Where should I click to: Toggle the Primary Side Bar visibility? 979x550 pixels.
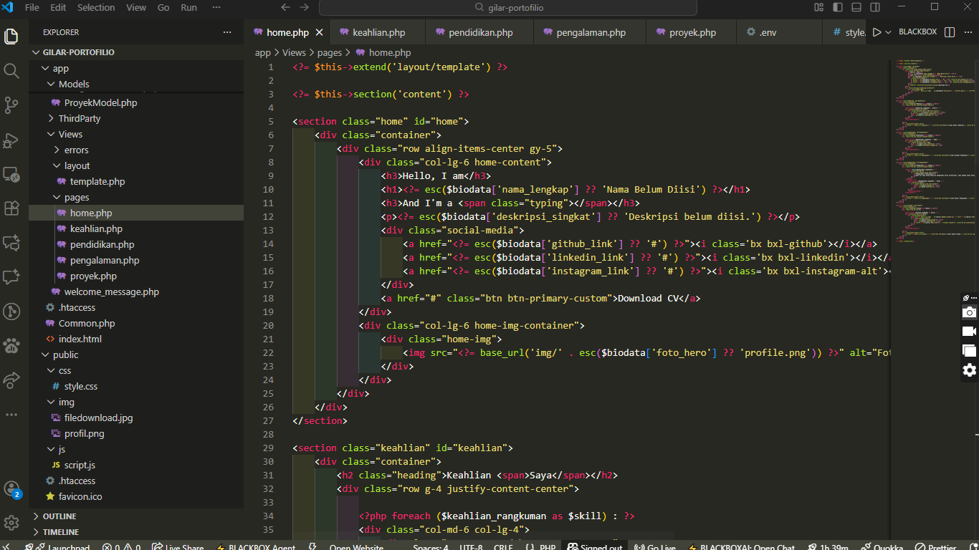click(x=837, y=7)
